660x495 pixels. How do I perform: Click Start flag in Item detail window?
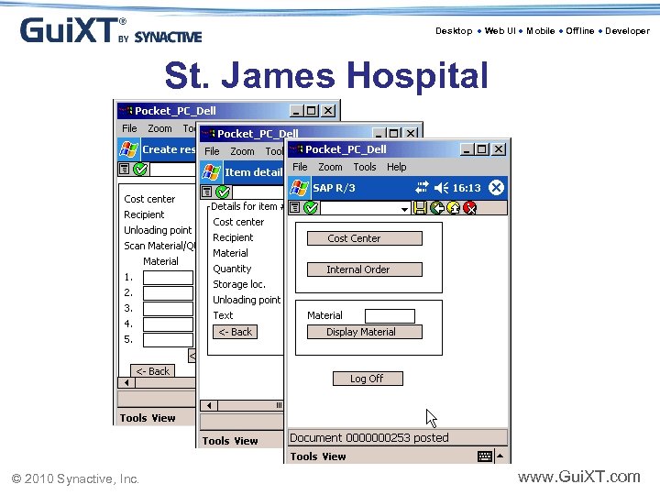coord(211,172)
